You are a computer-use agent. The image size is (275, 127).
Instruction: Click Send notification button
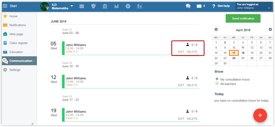click(243, 18)
